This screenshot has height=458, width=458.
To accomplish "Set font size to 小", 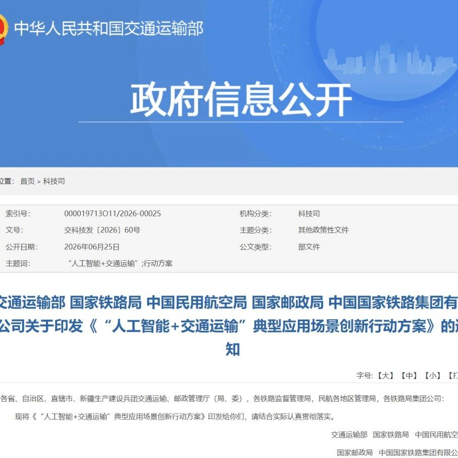I will tap(433, 375).
